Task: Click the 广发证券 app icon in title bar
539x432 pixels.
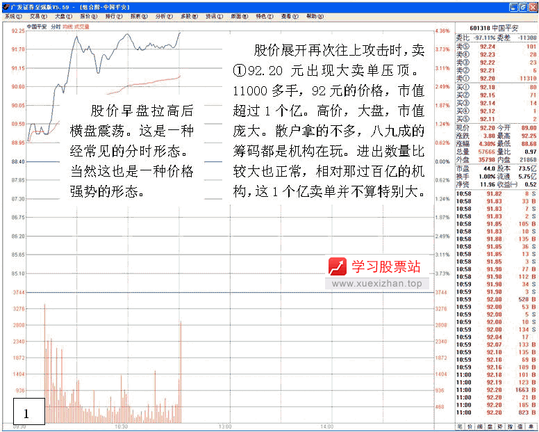Action: 6,7
